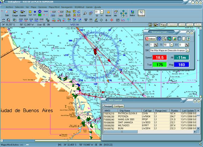This screenshot has width=203, height=147.
Task: Toggle the Track display button
Action: coord(190,25)
